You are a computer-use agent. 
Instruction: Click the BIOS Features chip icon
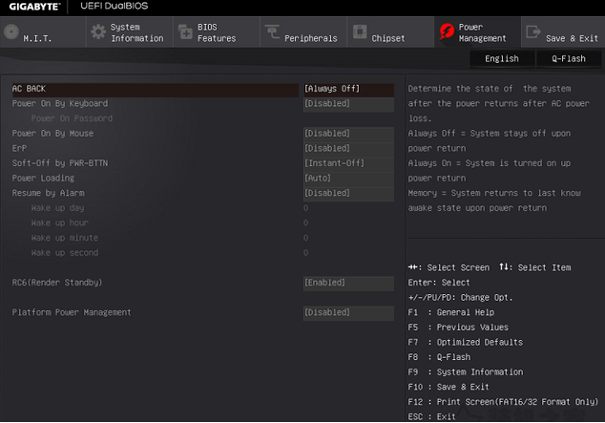(x=184, y=32)
